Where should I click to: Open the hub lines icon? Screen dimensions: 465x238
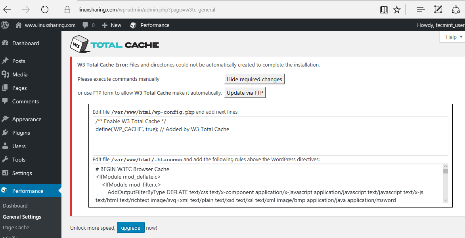coord(421,10)
